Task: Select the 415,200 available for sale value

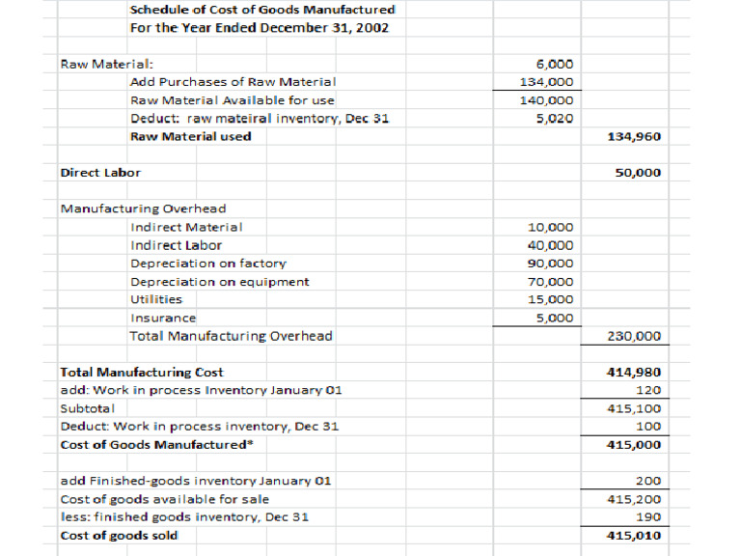Action: (634, 500)
